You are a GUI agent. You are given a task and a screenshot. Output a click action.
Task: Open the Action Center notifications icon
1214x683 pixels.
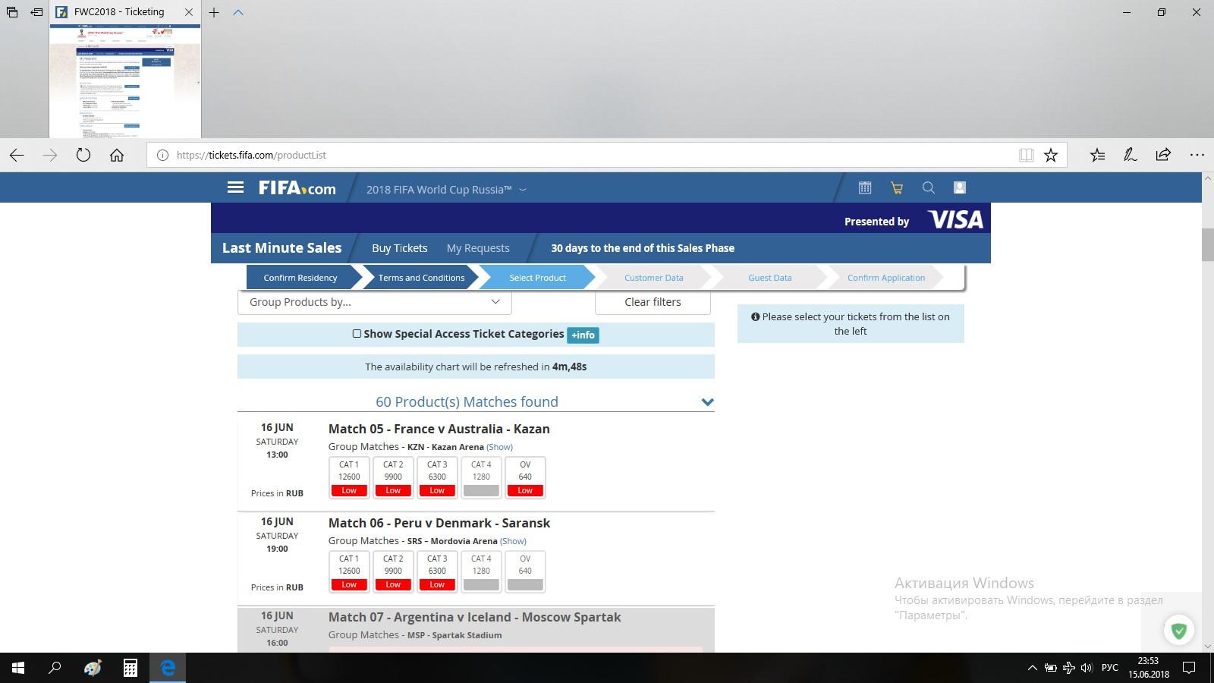pos(1189,668)
